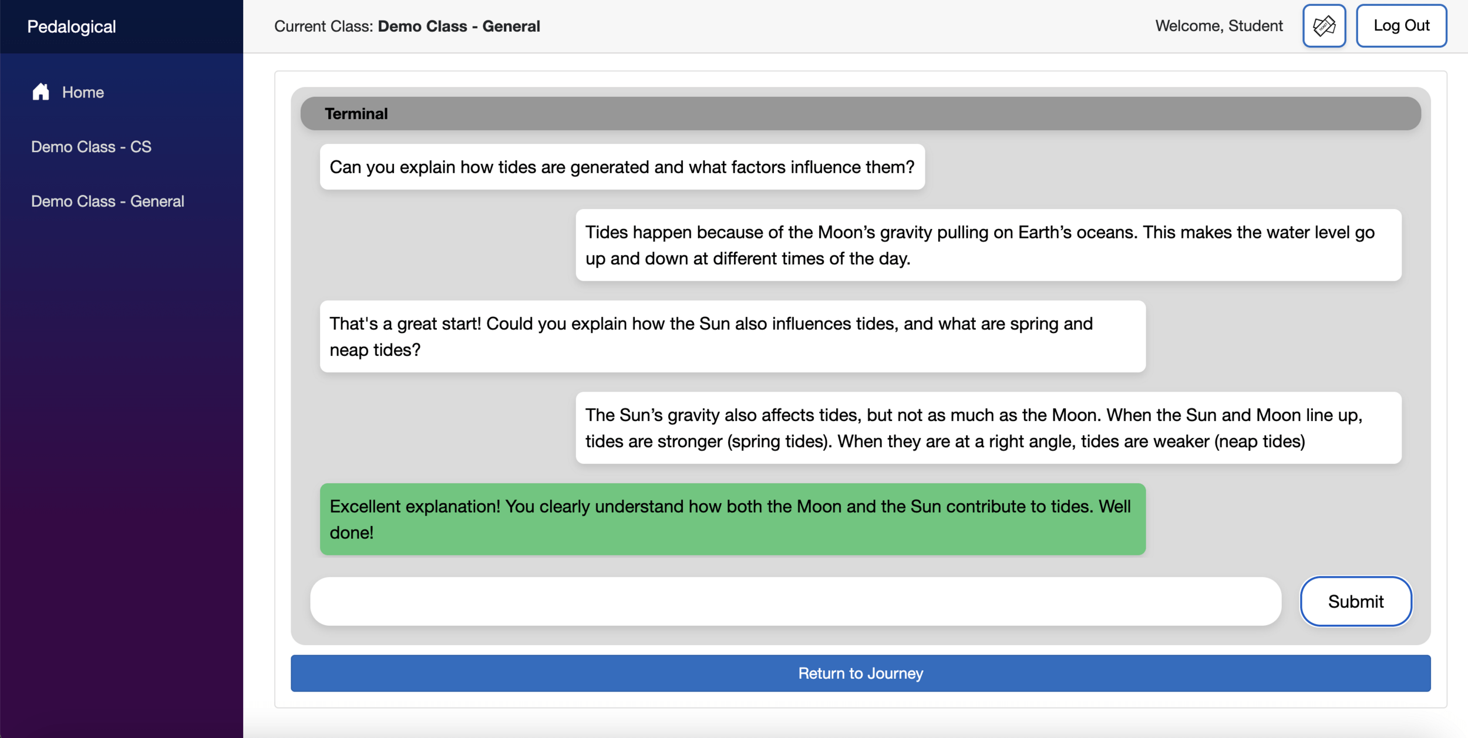Click the grey Terminal header bar
Viewport: 1468px width, 738px height.
(x=860, y=113)
